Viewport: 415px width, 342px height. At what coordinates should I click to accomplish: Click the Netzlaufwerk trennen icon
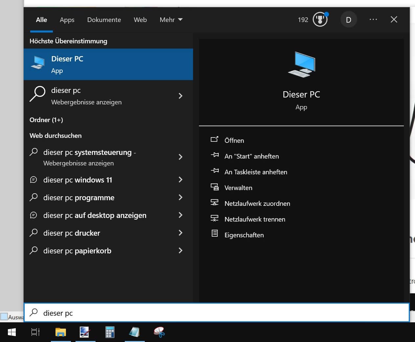coord(214,218)
